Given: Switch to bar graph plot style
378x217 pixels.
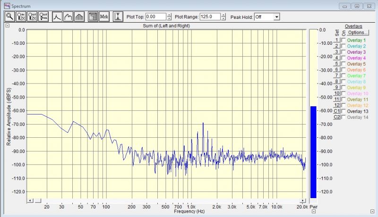Looking at the screenshot, I should 79,17.
